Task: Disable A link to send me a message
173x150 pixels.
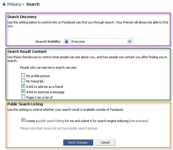Action: click(x=23, y=92)
